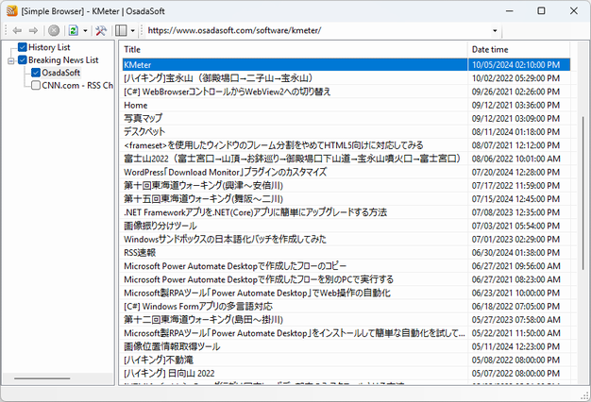This screenshot has height=402, width=591.
Task: Open the dropdown arrow beside Refresh
Action: (84, 30)
